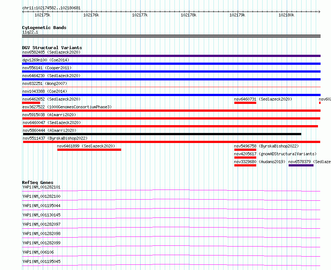Screen dimensions: 331x270
Task: Click the DGV Structural Variants track title
Action: click(x=52, y=48)
